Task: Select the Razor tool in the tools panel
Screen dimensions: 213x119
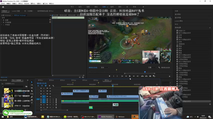Action: [32, 91]
